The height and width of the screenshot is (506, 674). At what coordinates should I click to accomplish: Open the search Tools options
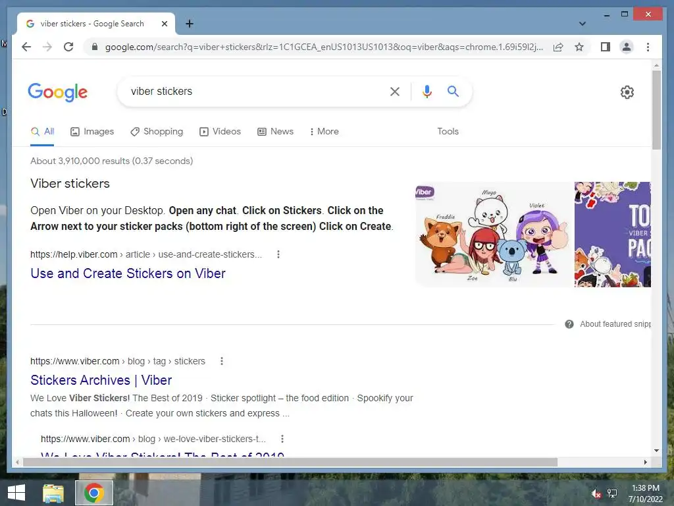click(448, 131)
